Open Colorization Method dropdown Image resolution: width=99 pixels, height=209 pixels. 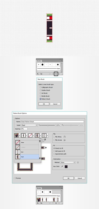point(68,162)
